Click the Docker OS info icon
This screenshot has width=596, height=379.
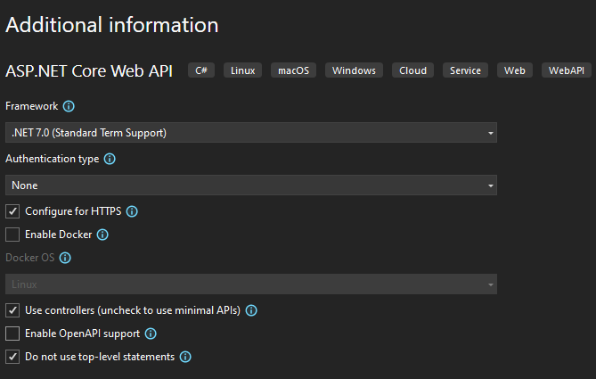coord(65,258)
